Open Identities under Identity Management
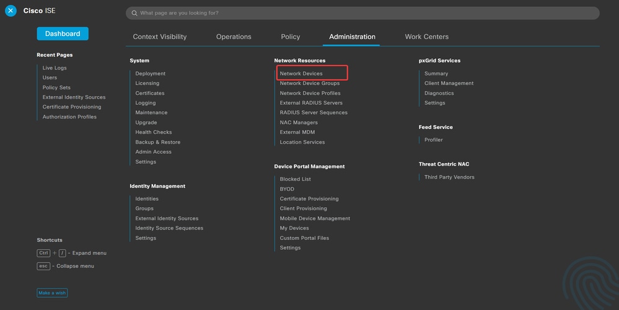 tap(147, 198)
